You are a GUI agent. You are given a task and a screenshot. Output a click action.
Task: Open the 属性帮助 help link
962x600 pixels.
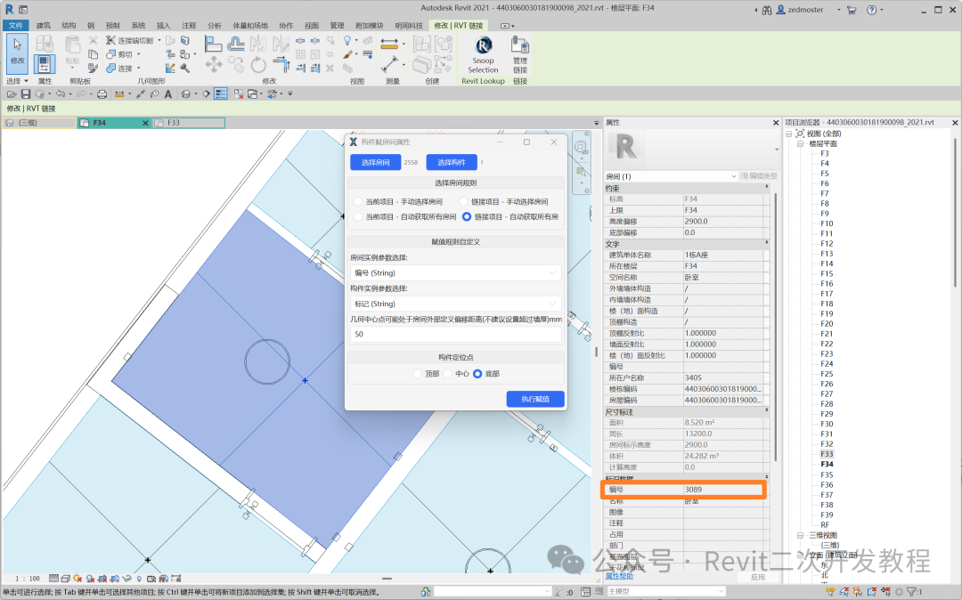(x=619, y=576)
